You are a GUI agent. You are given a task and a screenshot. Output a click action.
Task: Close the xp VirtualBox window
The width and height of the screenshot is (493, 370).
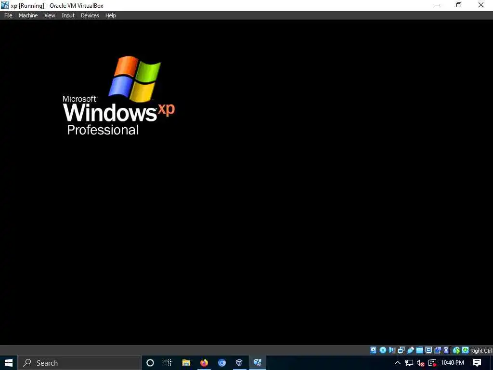coord(481,5)
